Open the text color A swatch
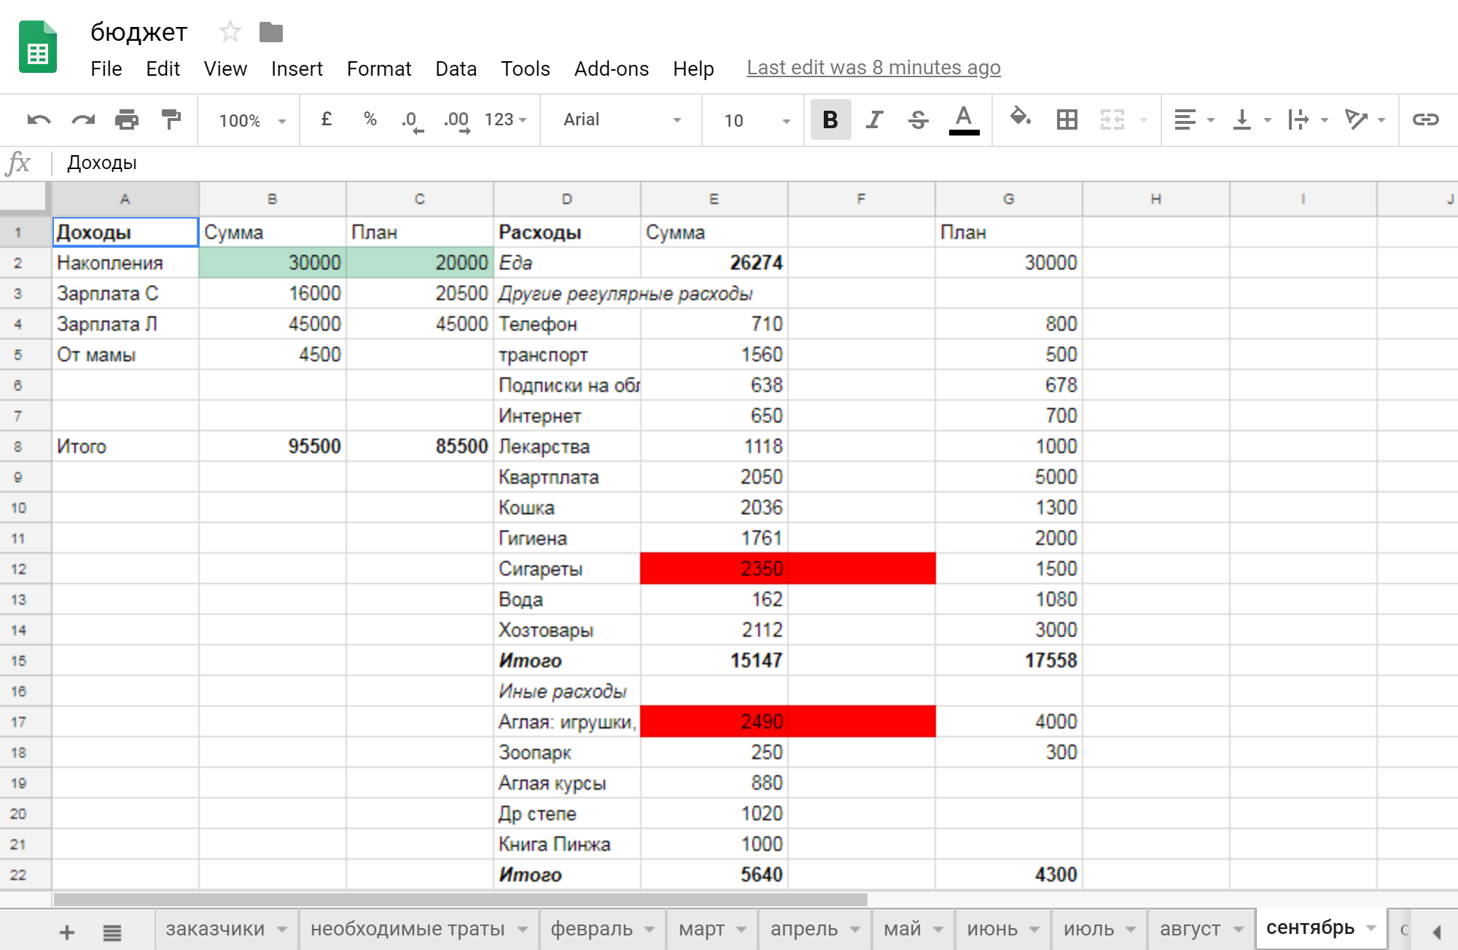Viewport: 1458px width, 950px height. pos(964,119)
